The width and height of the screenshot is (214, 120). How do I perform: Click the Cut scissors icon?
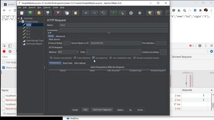point(58,13)
